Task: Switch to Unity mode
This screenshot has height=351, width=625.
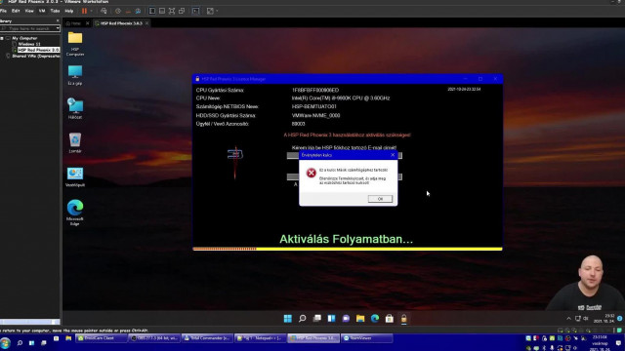Action: coord(182,11)
